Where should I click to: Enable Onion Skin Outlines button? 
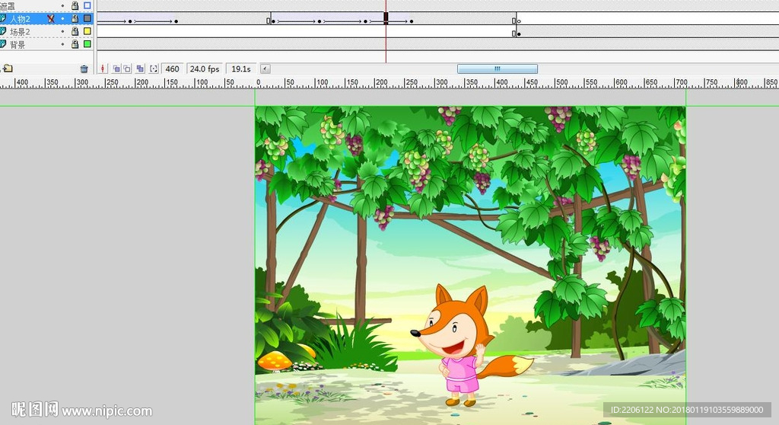point(127,69)
